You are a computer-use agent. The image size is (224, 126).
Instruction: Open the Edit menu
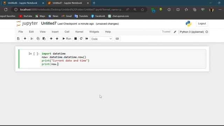(31, 32)
